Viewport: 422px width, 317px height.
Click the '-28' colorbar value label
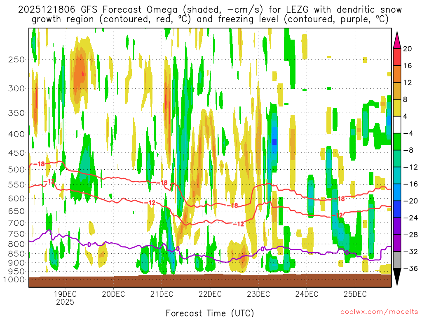click(410, 235)
